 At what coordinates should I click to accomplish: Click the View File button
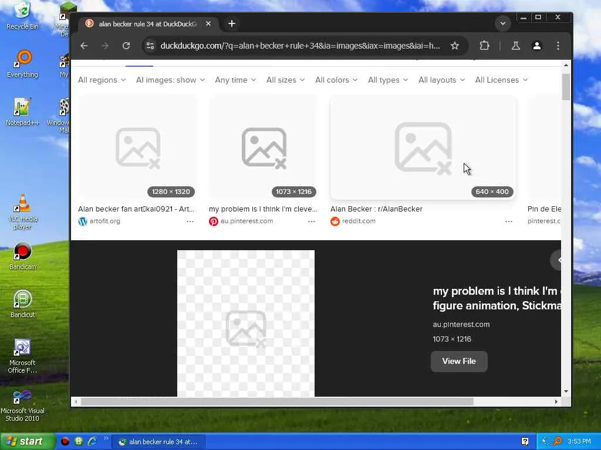[x=459, y=361]
